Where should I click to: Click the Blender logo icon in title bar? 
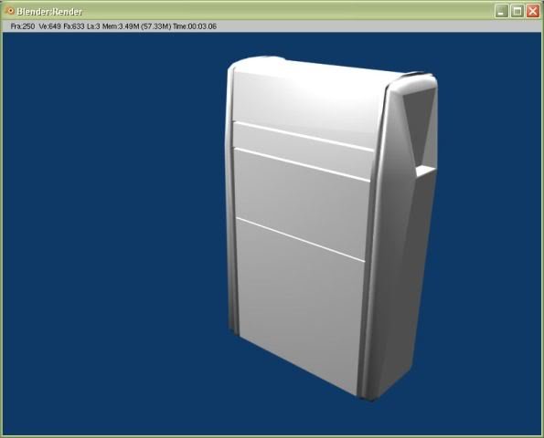[10, 11]
